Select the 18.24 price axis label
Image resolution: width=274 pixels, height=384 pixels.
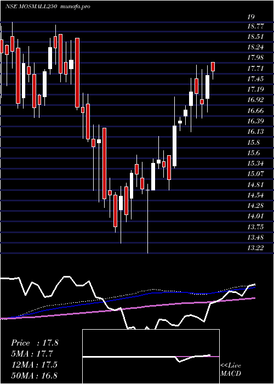[x=255, y=47]
